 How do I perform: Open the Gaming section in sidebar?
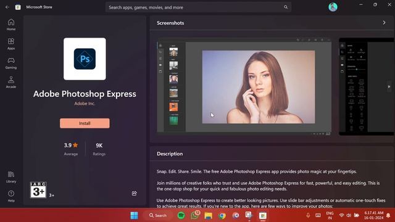click(x=11, y=63)
